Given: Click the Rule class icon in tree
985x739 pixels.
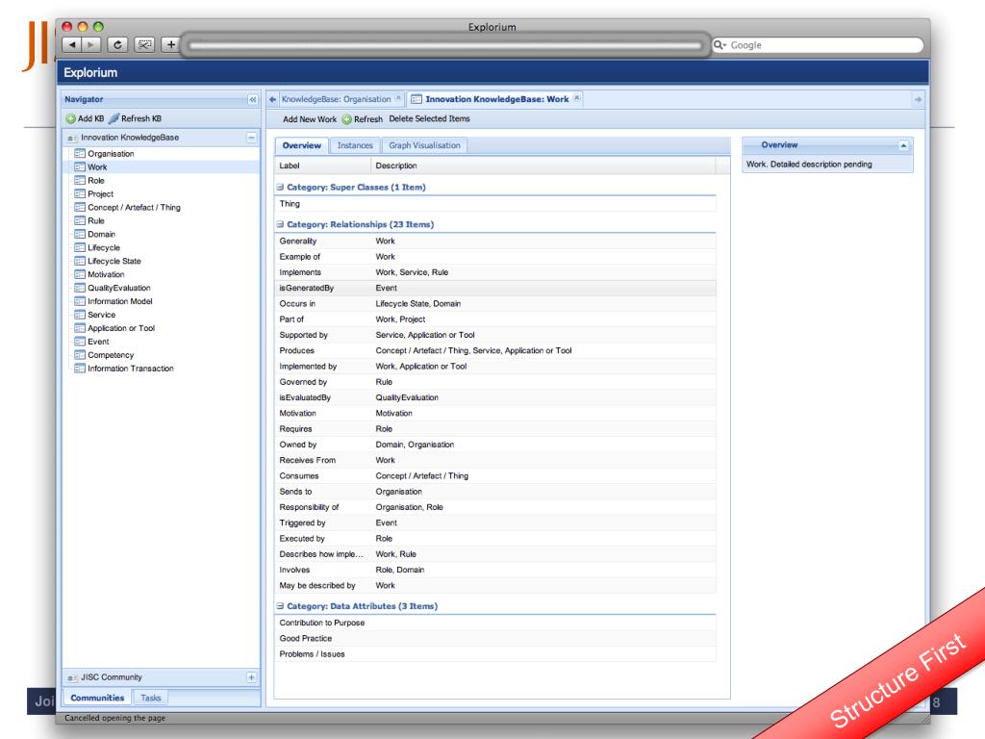Looking at the screenshot, I should click(80, 220).
